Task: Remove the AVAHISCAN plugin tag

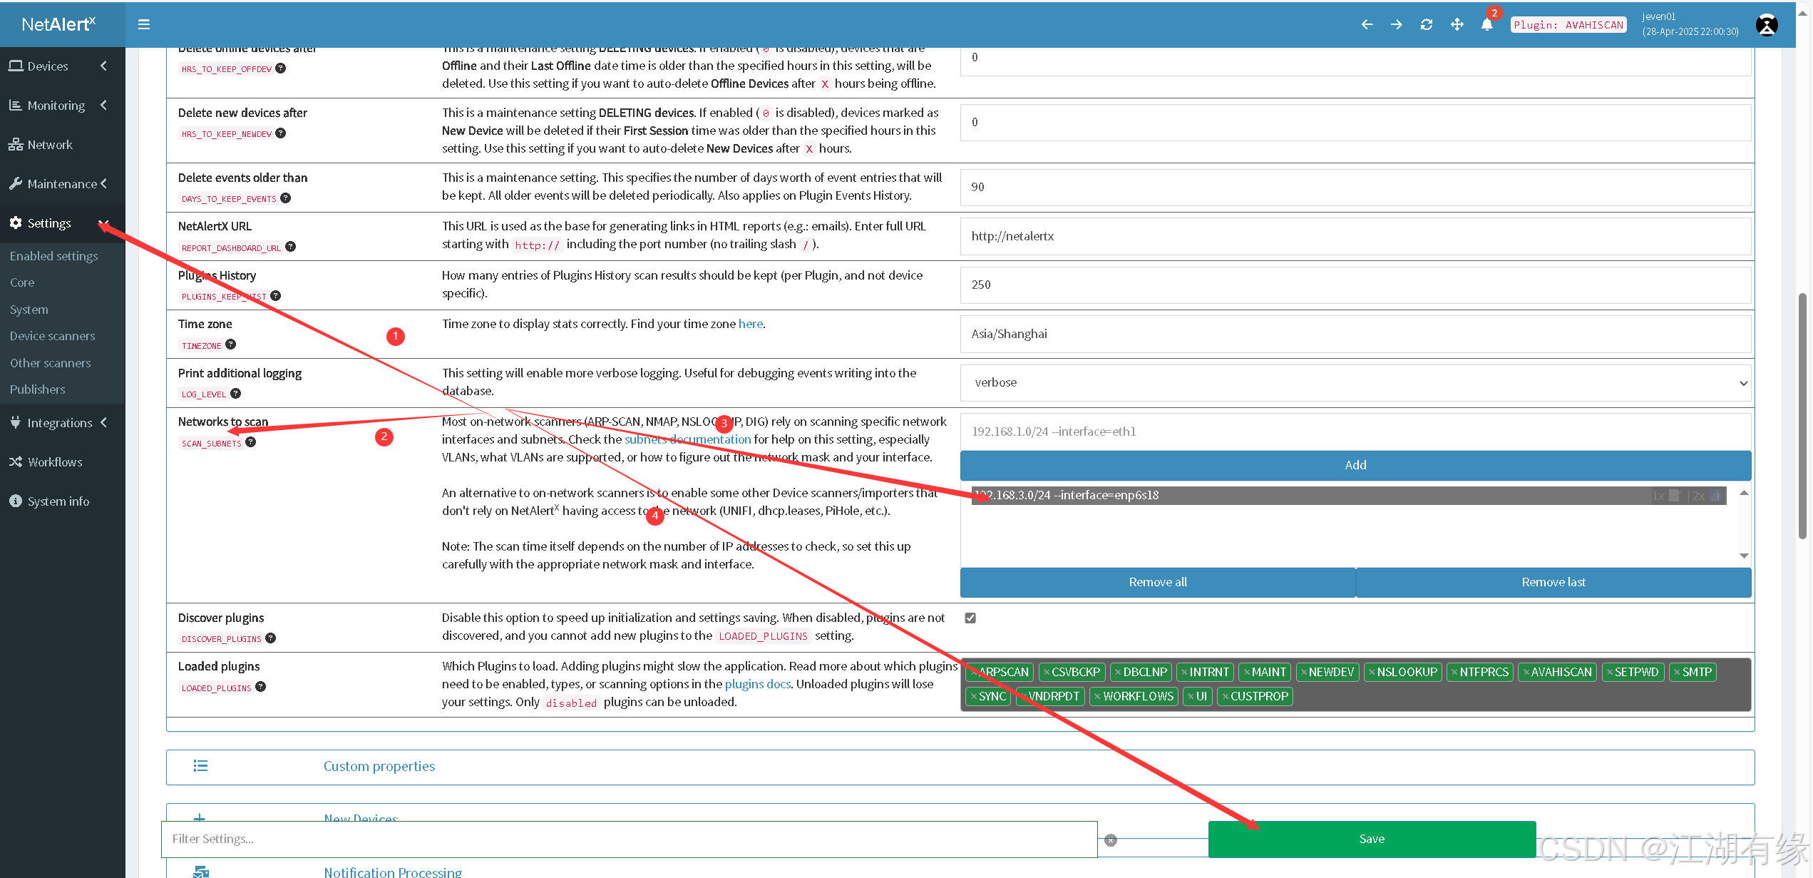Action: [x=1526, y=673]
